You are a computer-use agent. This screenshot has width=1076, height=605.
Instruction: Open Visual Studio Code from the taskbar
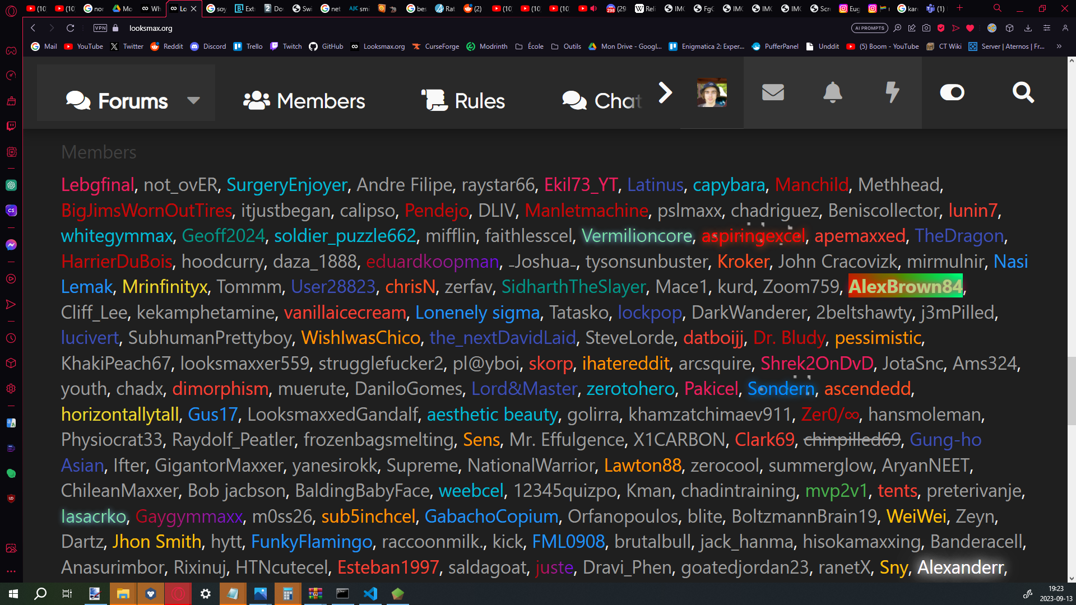tap(370, 594)
